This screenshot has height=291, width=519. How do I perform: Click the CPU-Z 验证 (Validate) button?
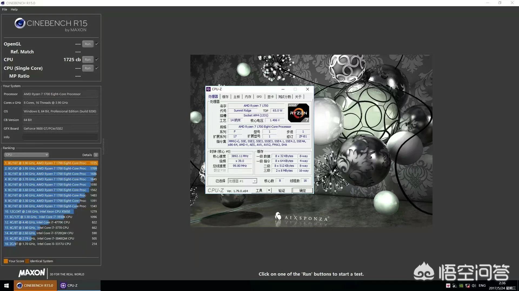[x=282, y=190]
